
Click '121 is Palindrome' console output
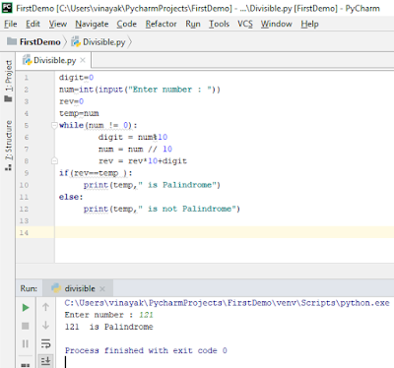[x=108, y=327]
